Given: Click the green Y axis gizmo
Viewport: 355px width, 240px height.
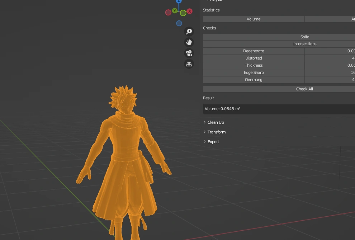Looking at the screenshot, I should pyautogui.click(x=175, y=11).
